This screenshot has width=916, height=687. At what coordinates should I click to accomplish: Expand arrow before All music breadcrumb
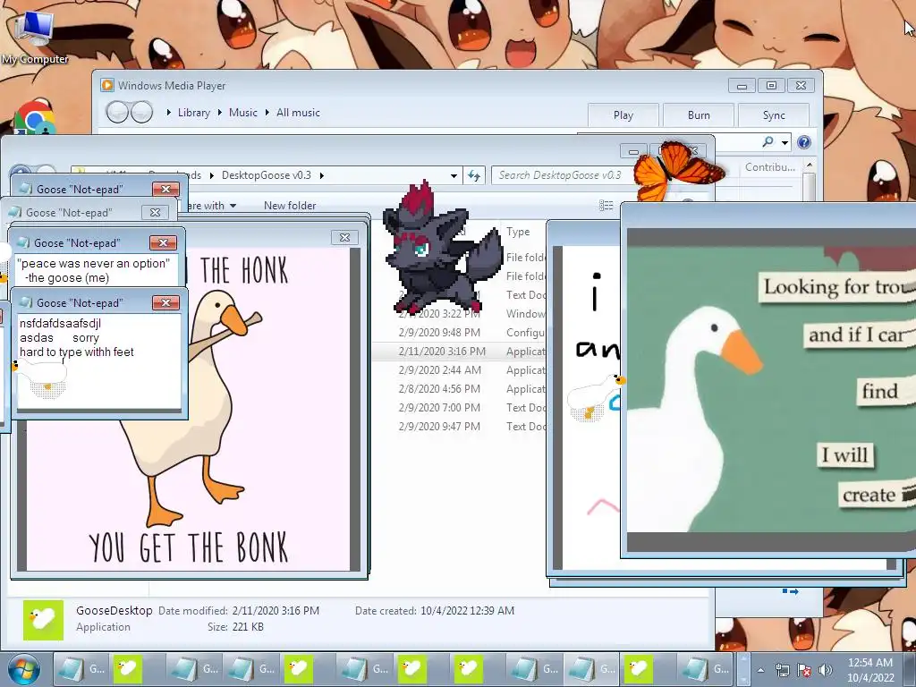point(267,112)
